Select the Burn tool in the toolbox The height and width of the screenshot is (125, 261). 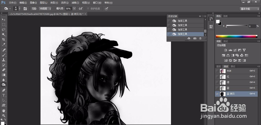[3, 85]
